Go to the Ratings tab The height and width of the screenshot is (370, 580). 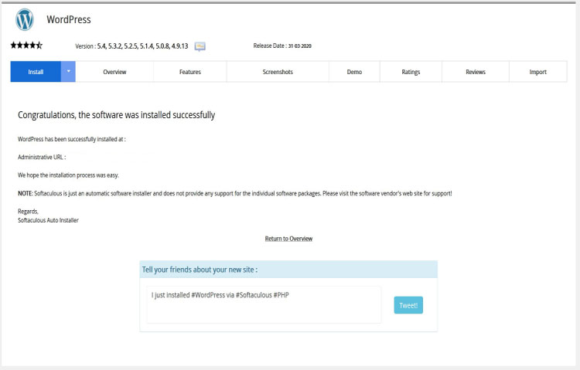(x=411, y=72)
